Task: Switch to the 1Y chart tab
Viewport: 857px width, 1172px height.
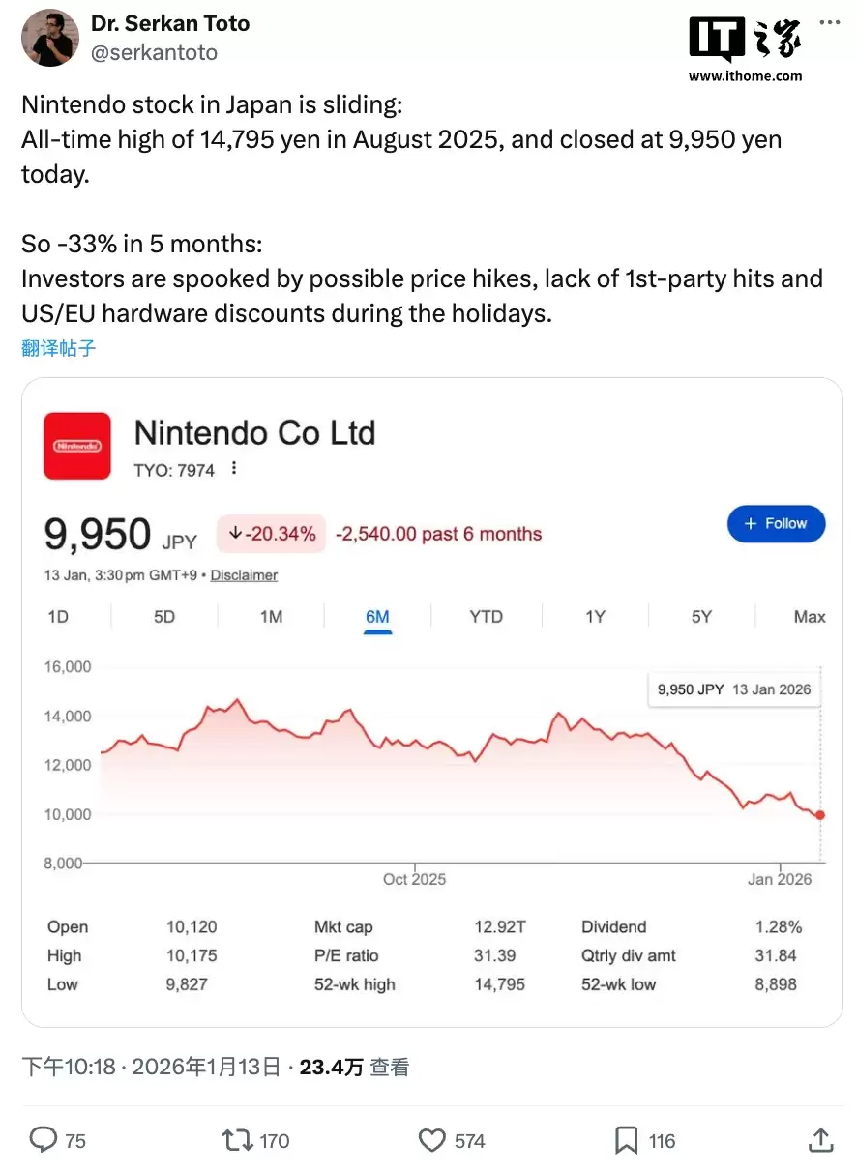Action: (594, 616)
